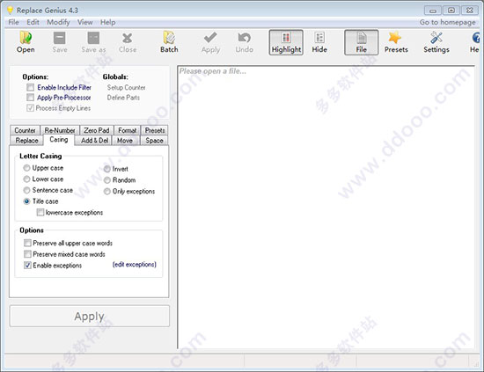
Task: Click Setup Counter under Globals
Action: point(126,87)
